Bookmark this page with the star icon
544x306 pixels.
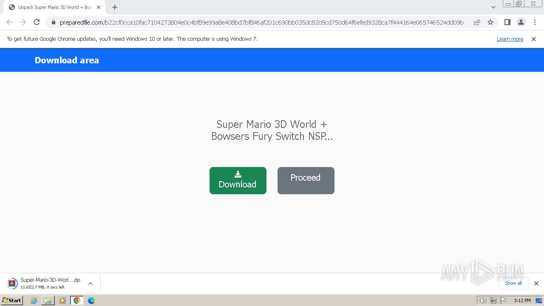point(490,22)
